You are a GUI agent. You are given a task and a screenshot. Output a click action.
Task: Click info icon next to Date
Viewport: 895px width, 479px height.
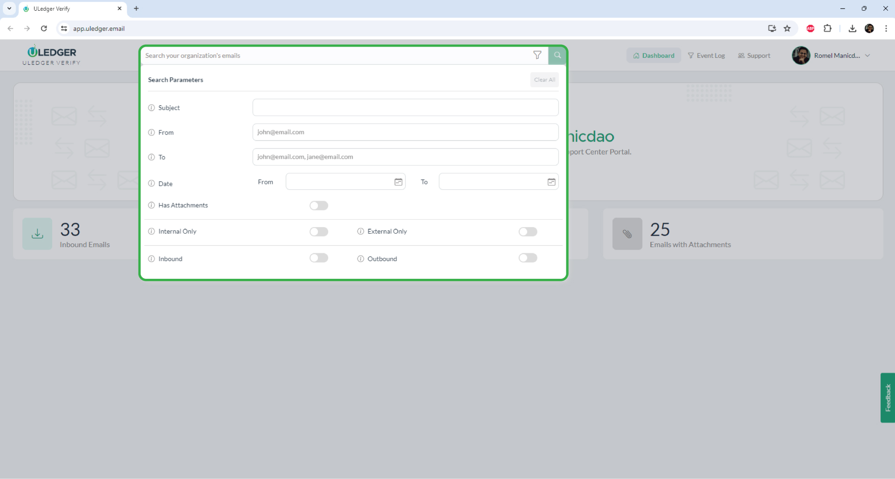pos(151,183)
